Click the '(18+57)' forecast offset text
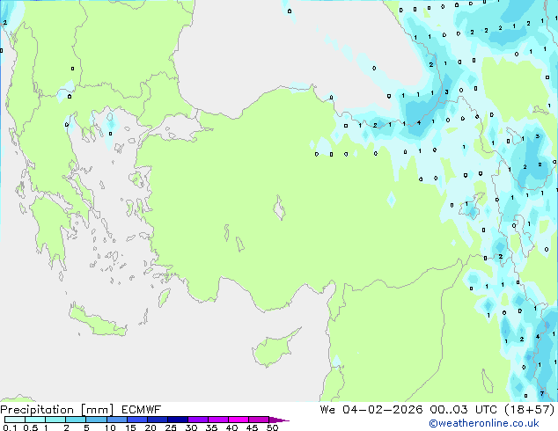This screenshot has height=431, width=558. click(x=530, y=410)
